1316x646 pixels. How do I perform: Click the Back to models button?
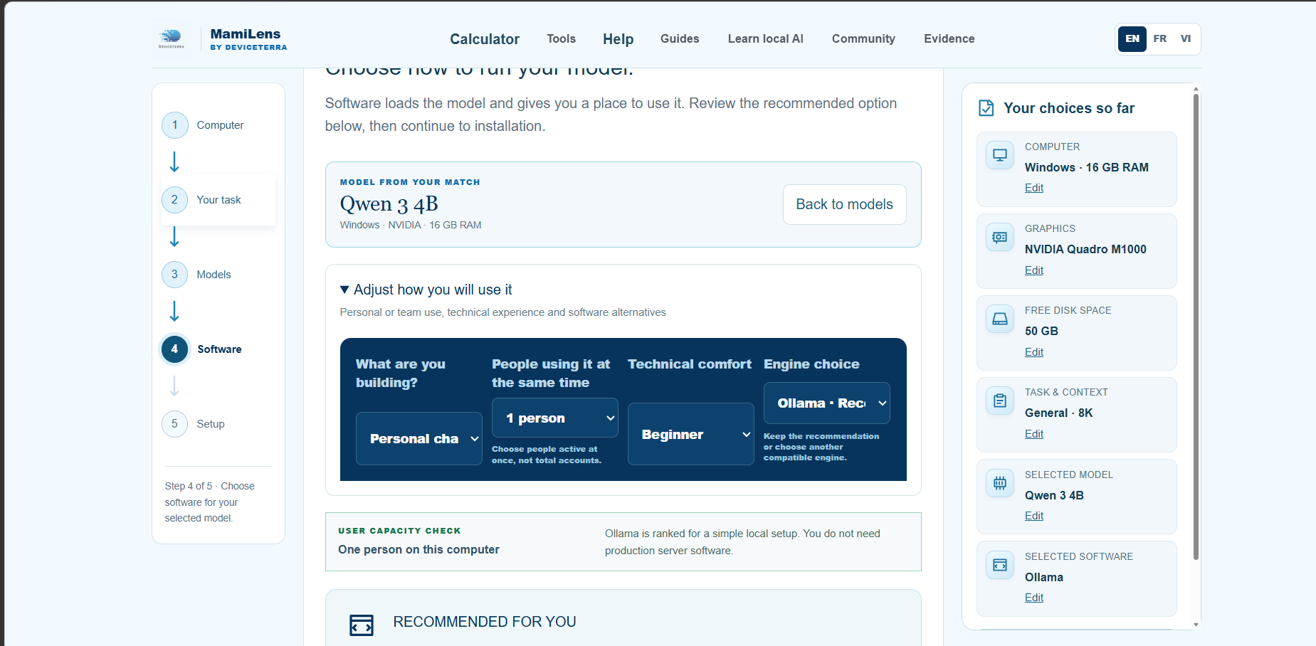pyautogui.click(x=845, y=205)
